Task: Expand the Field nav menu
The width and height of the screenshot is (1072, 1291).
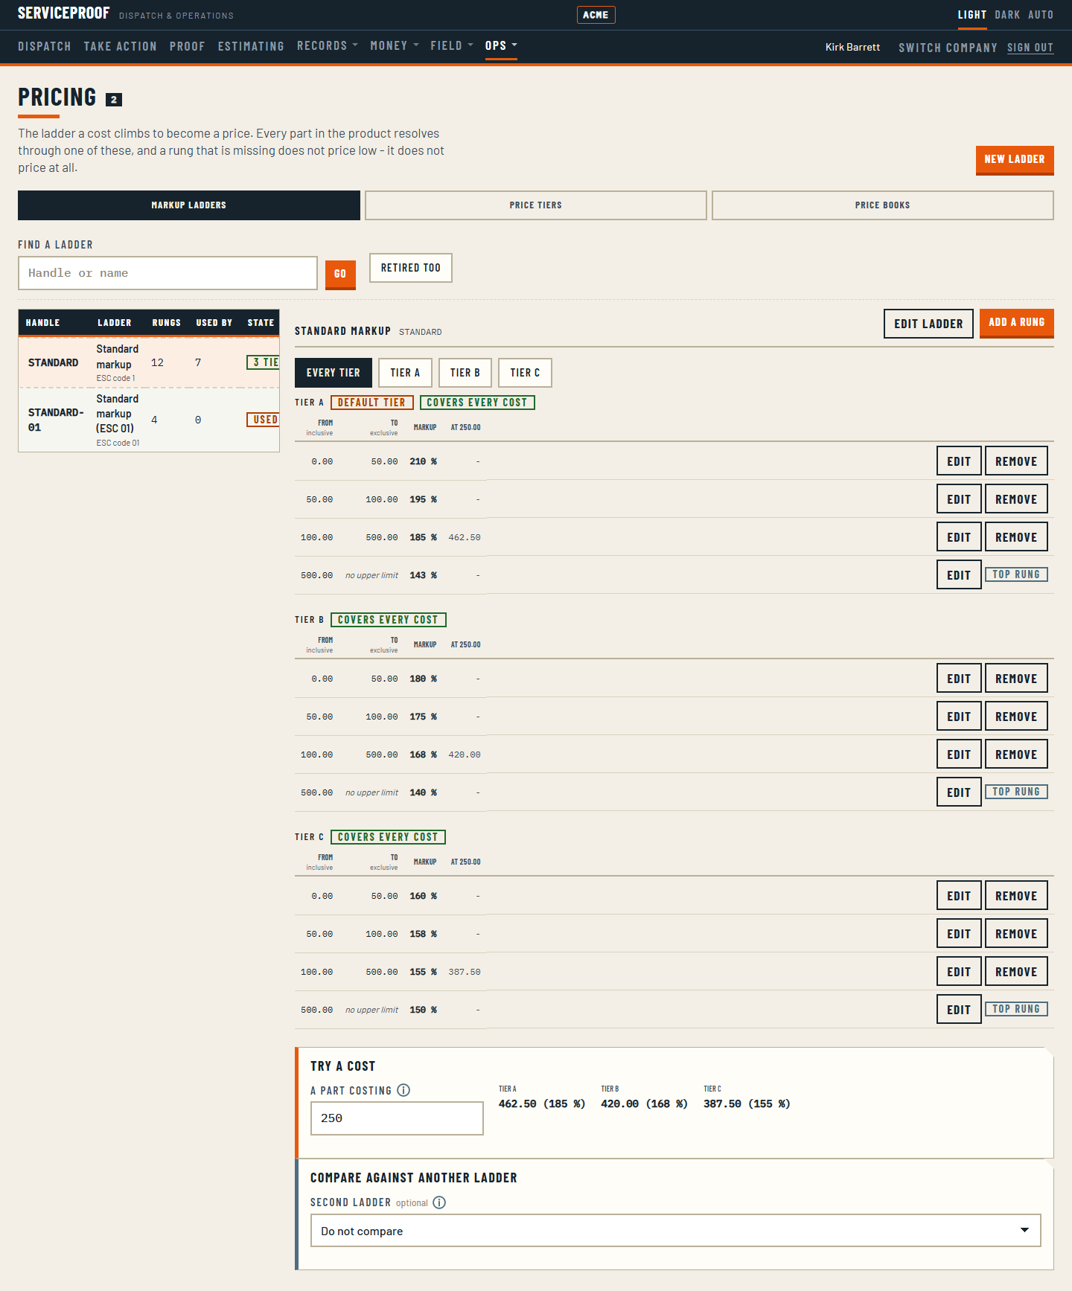Action: (452, 46)
